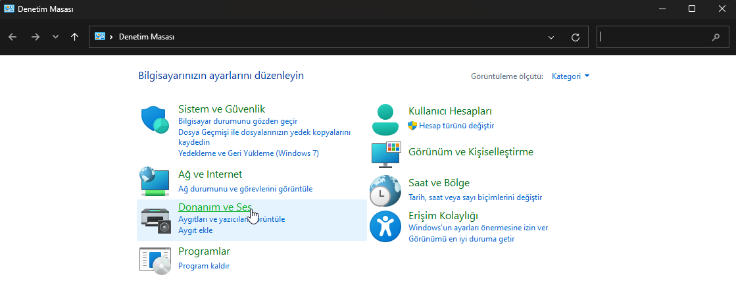Open Dosya Geçmişi backup link
The height and width of the screenshot is (283, 736).
(264, 137)
